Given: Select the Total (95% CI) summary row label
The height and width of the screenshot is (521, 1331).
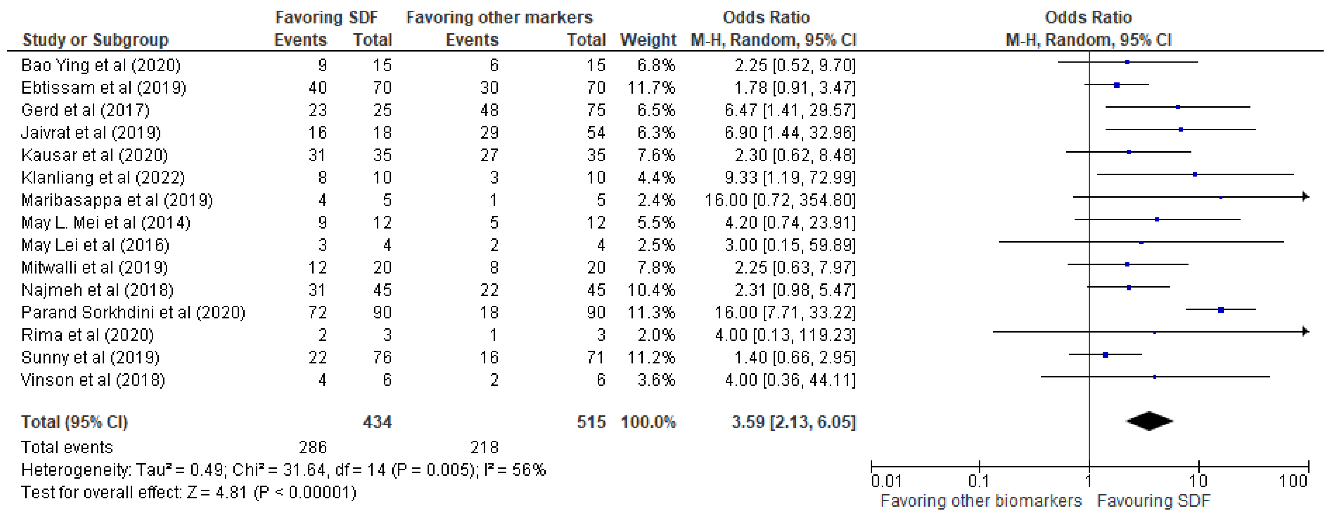Looking at the screenshot, I should click(x=74, y=422).
